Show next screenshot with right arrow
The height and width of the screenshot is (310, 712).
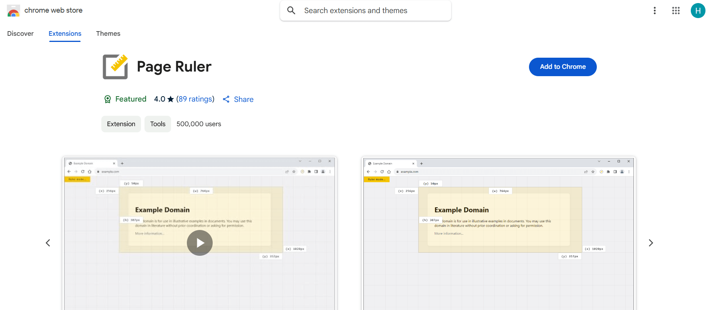(x=651, y=243)
